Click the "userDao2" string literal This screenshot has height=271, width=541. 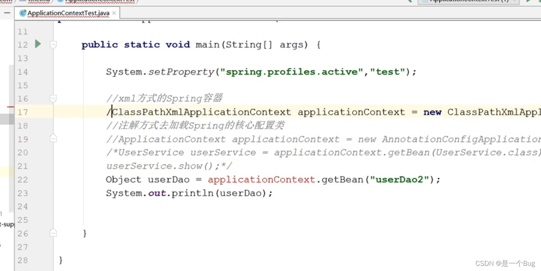(x=400, y=180)
